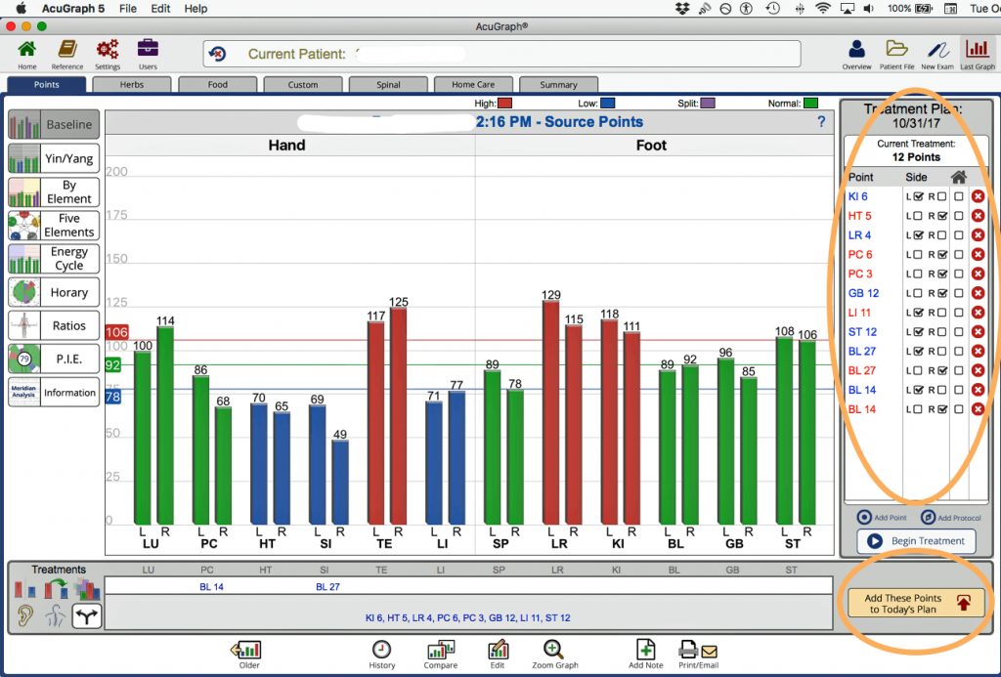Click Begin Treatment
The width and height of the screenshot is (1001, 677).
point(916,541)
